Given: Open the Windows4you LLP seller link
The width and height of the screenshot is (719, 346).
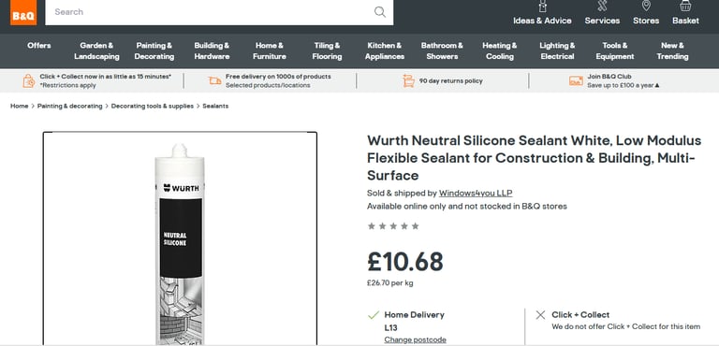Looking at the screenshot, I should click(476, 193).
